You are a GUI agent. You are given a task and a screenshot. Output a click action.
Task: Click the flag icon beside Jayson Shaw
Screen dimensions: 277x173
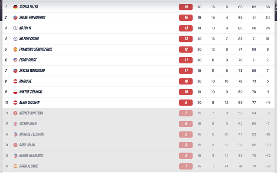click(x=16, y=124)
